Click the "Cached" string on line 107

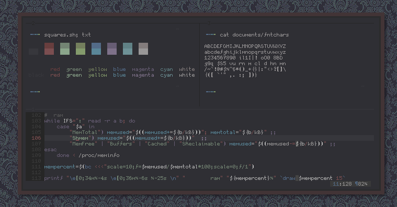[x=157, y=144]
